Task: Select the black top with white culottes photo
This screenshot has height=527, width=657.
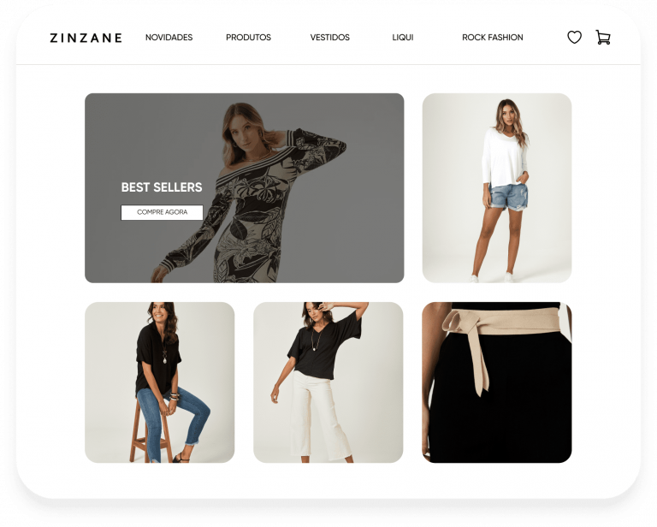Action: (x=328, y=382)
